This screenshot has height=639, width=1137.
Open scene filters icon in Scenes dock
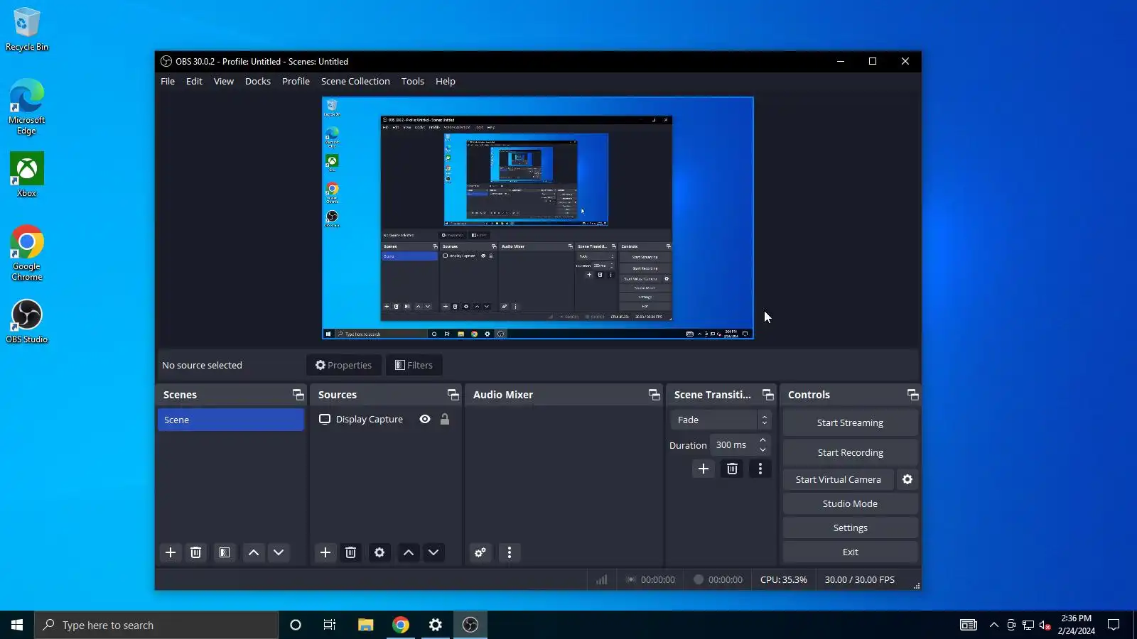click(x=225, y=552)
